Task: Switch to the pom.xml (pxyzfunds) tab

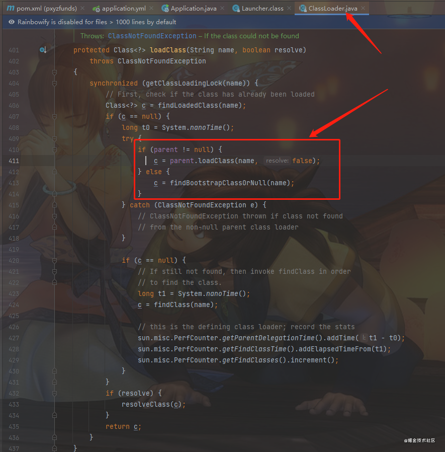Action: coord(46,9)
